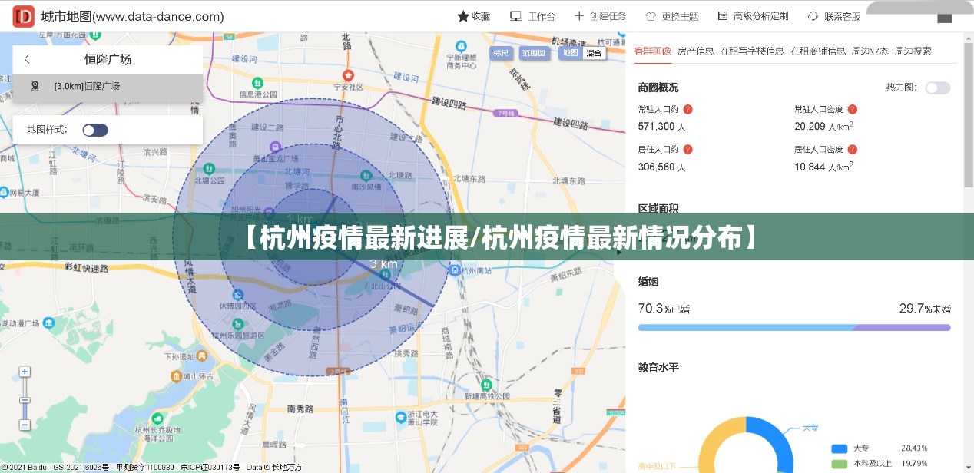Show info tooltip for 常驻人口约

point(687,110)
